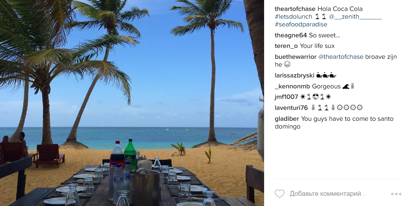Screen dimensions: 408x206
Task: Click the beach photo of the post
Action: pos(132,103)
